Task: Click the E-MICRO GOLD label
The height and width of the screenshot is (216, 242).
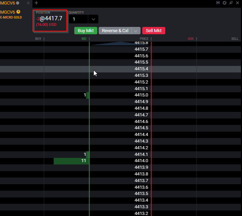Action: 11,17
